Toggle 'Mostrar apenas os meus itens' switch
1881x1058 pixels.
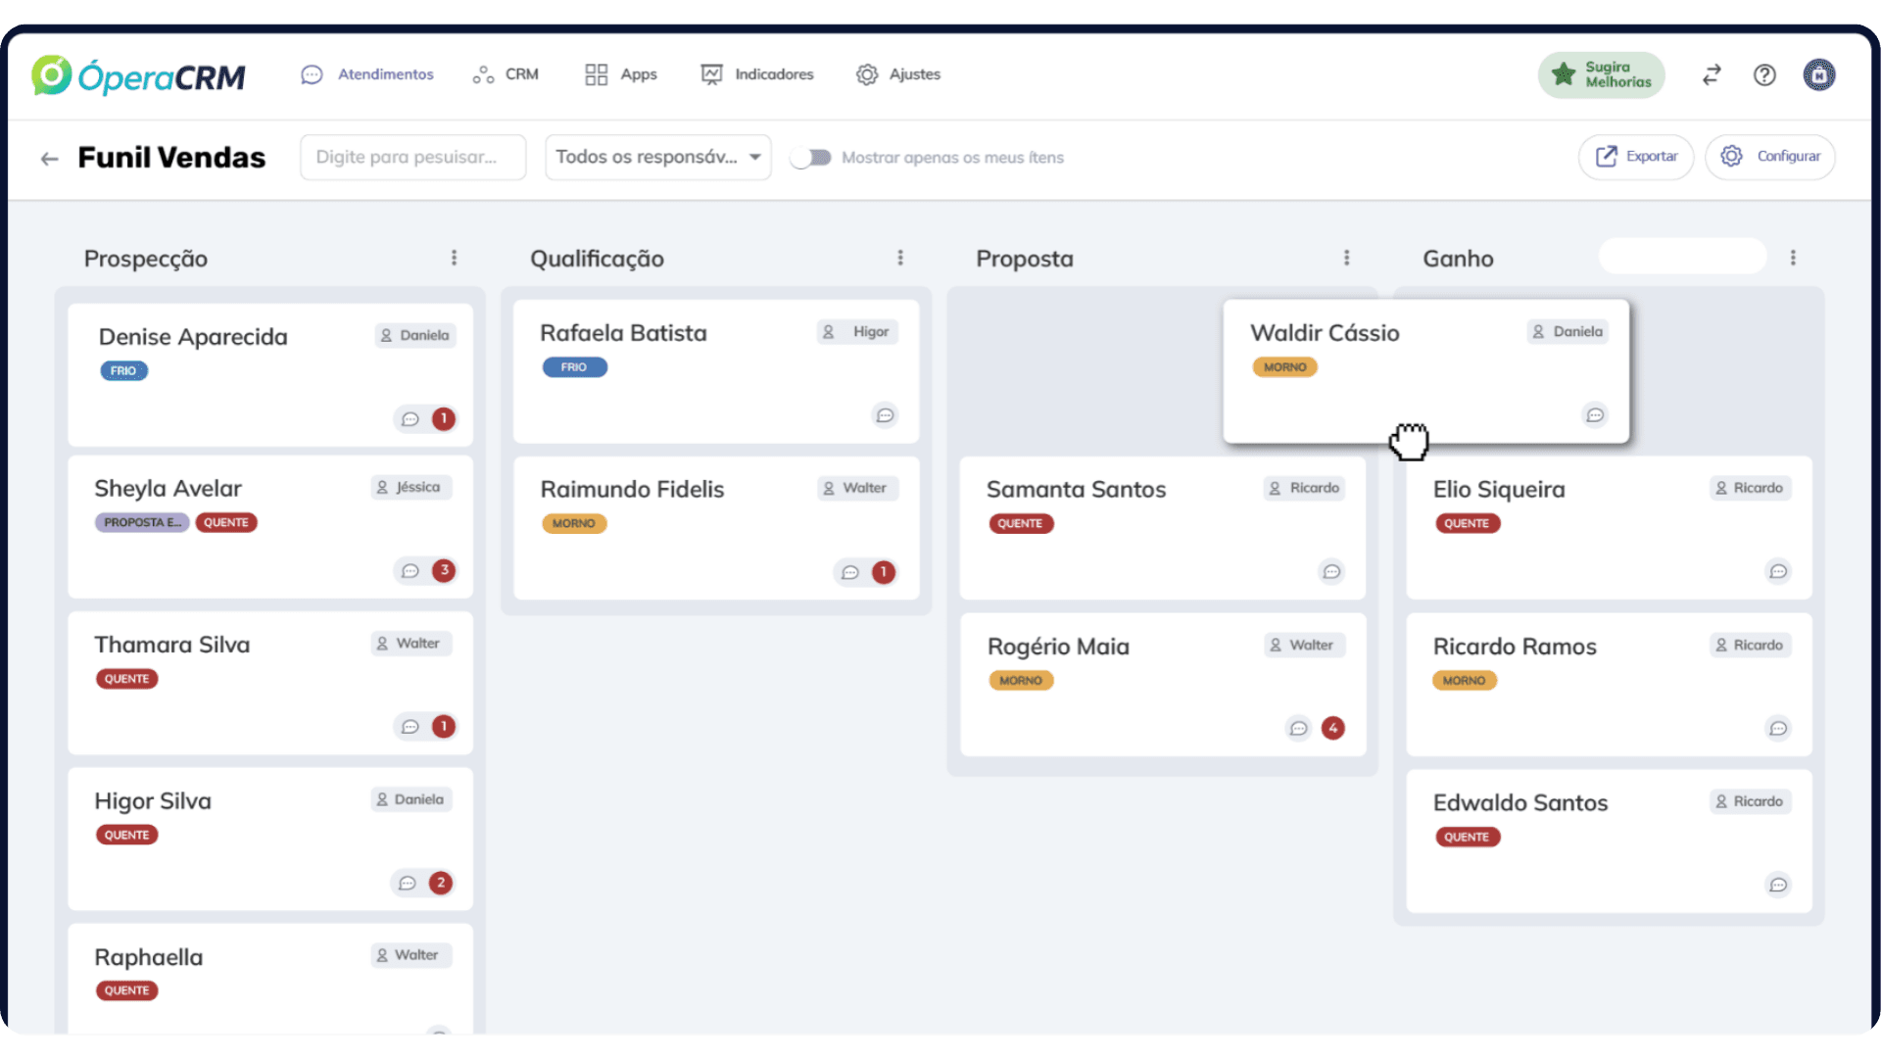[810, 158]
